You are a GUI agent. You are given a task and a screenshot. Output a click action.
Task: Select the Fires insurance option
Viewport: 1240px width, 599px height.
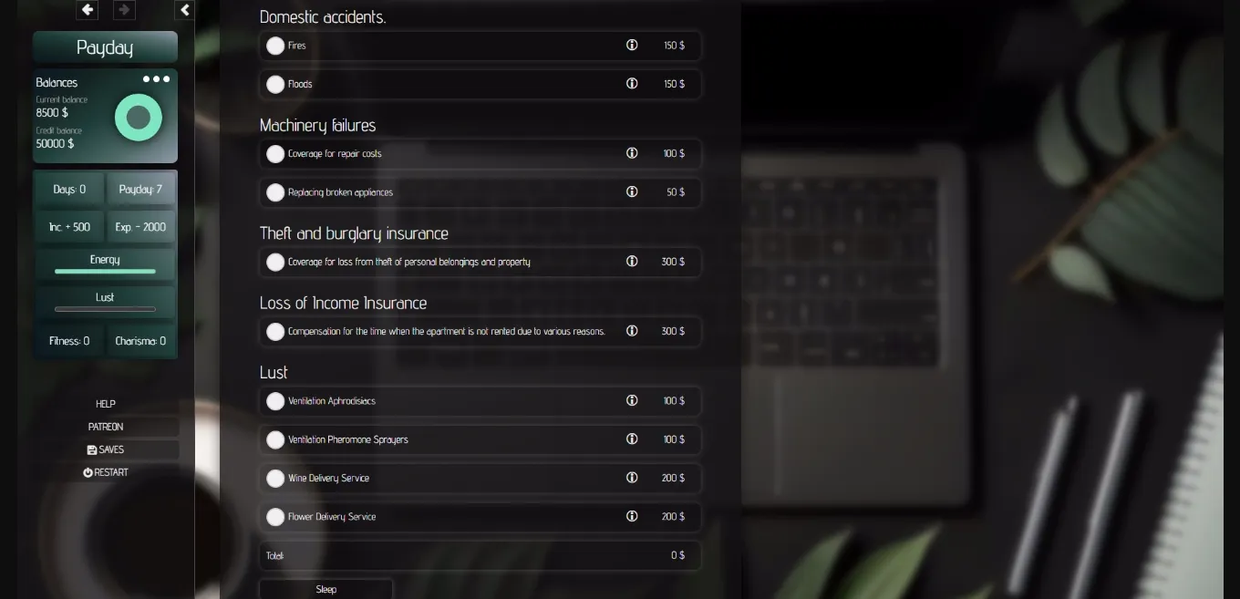pos(275,46)
